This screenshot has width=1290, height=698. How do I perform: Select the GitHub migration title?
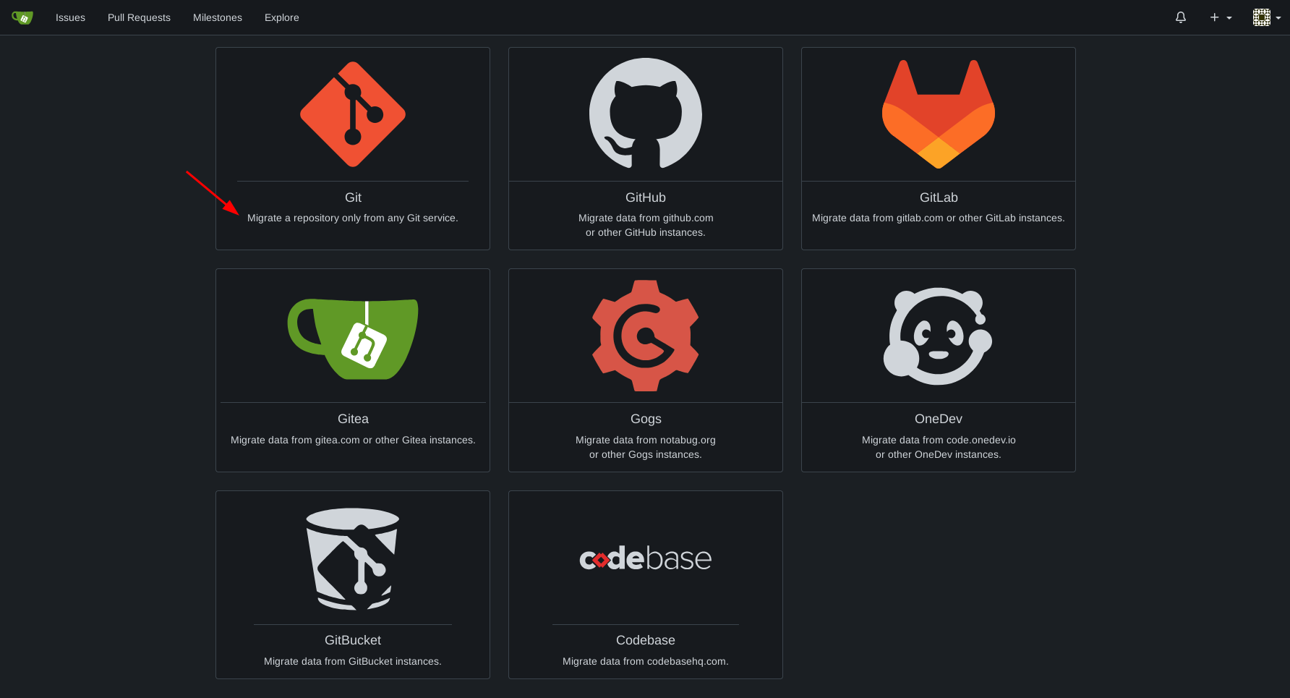(x=646, y=197)
